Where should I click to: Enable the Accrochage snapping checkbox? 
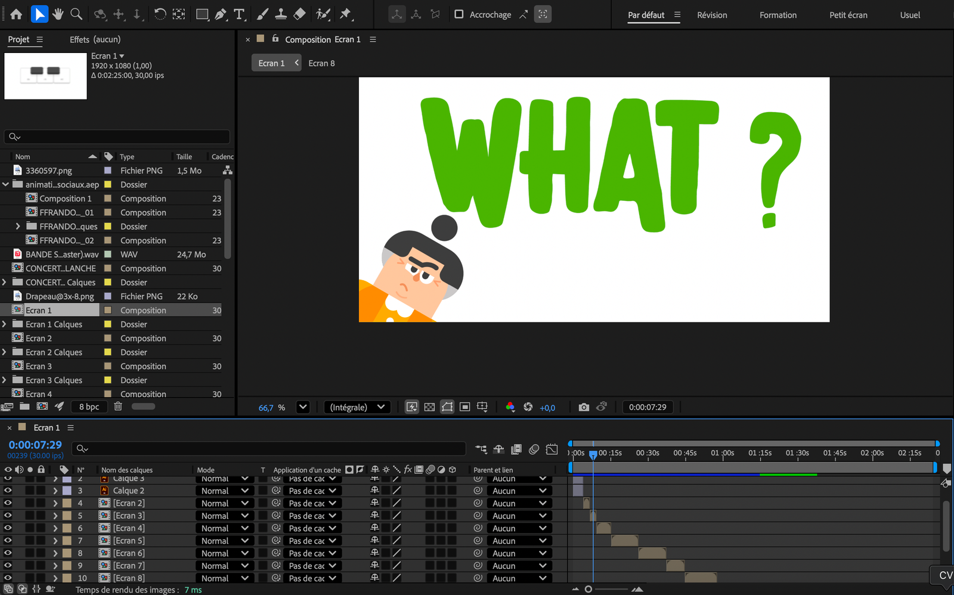459,14
